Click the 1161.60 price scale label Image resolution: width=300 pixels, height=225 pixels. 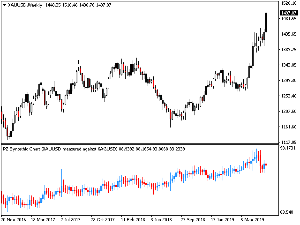(x=287, y=127)
